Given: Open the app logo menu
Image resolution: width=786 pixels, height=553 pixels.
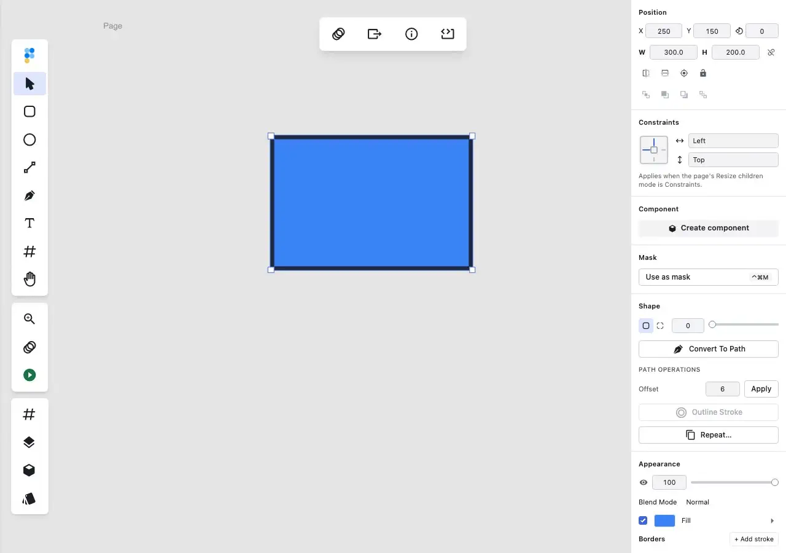Looking at the screenshot, I should pos(29,55).
